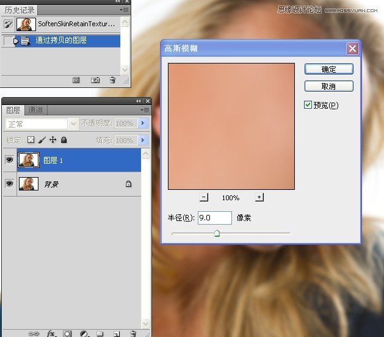Click the 半径 radius input field

(x=214, y=218)
